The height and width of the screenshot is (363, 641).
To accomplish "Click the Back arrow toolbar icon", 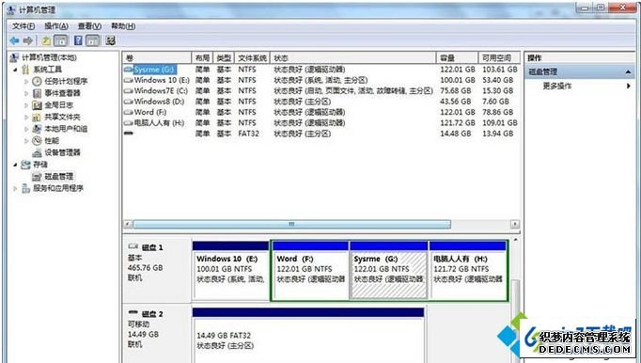I will tap(15, 40).
